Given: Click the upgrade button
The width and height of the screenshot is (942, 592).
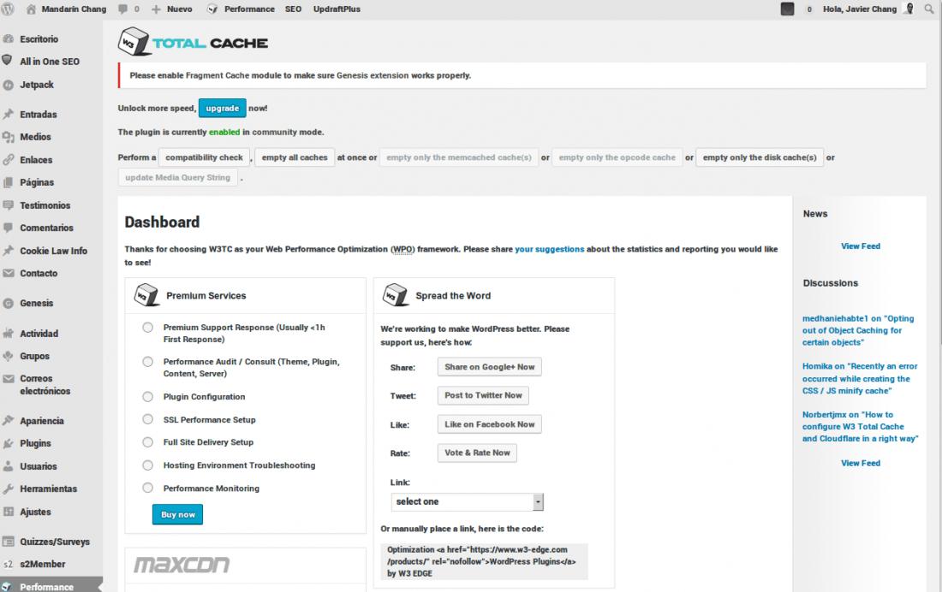Looking at the screenshot, I should 223,108.
